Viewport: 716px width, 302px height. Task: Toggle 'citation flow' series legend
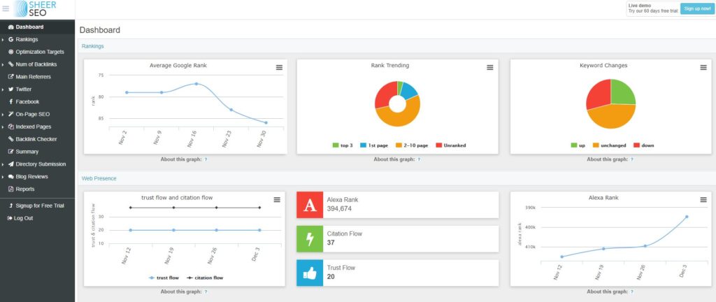click(205, 278)
